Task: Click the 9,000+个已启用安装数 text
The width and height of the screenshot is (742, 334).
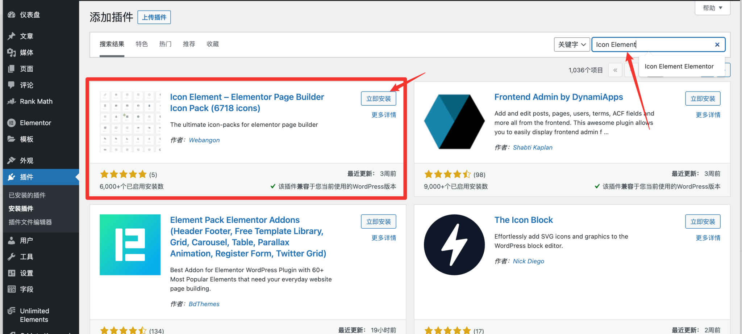Action: click(456, 186)
